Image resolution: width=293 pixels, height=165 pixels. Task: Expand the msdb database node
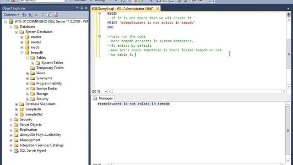22,48
